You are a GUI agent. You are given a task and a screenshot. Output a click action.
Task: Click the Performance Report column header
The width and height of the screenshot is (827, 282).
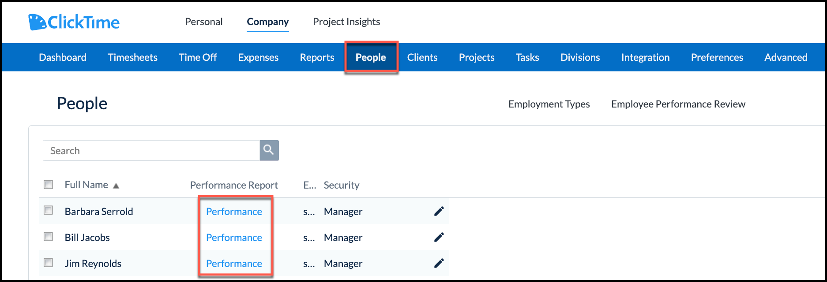234,185
